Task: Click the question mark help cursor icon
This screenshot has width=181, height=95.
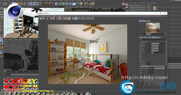Action: (86, 4)
